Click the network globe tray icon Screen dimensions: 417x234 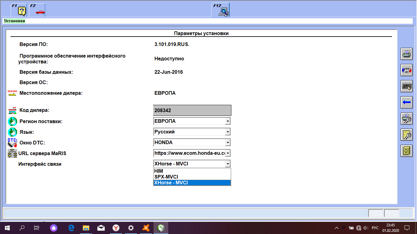pyautogui.click(x=359, y=228)
